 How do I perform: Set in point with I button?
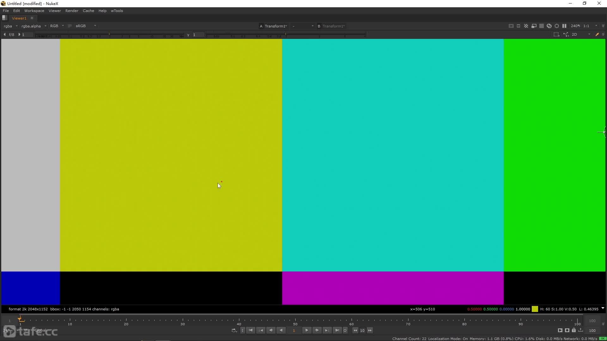pos(242,330)
